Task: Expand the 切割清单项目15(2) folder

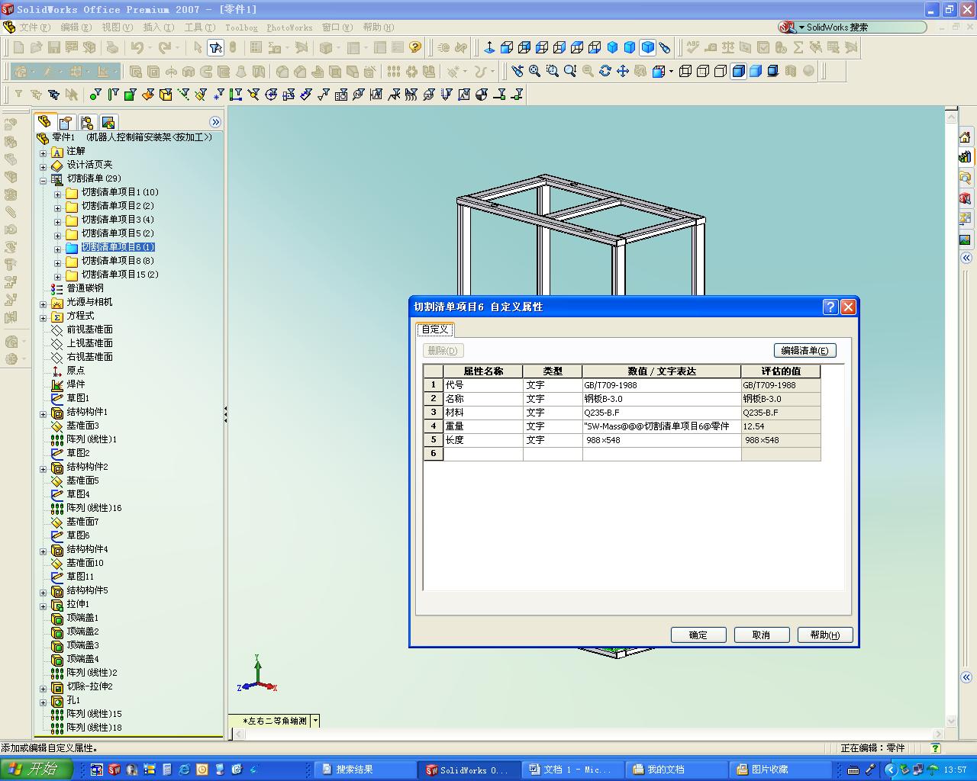Action: coord(57,276)
